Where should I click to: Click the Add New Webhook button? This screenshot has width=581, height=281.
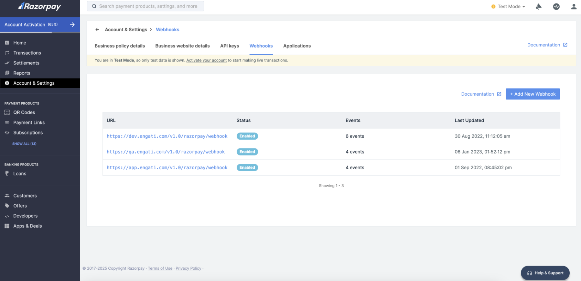(x=532, y=94)
